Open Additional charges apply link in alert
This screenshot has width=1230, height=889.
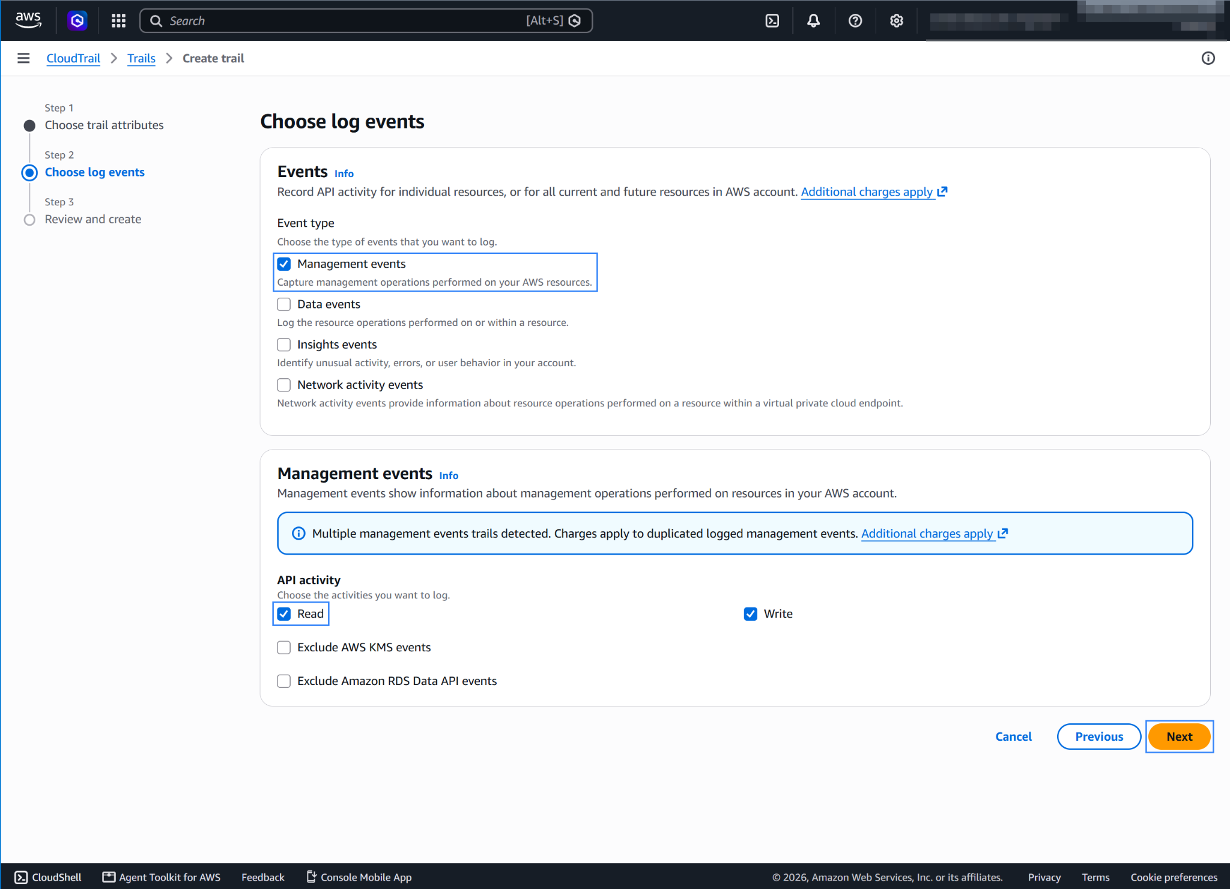point(934,534)
